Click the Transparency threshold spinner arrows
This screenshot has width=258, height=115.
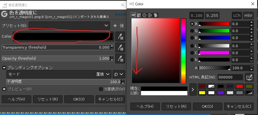112,48
